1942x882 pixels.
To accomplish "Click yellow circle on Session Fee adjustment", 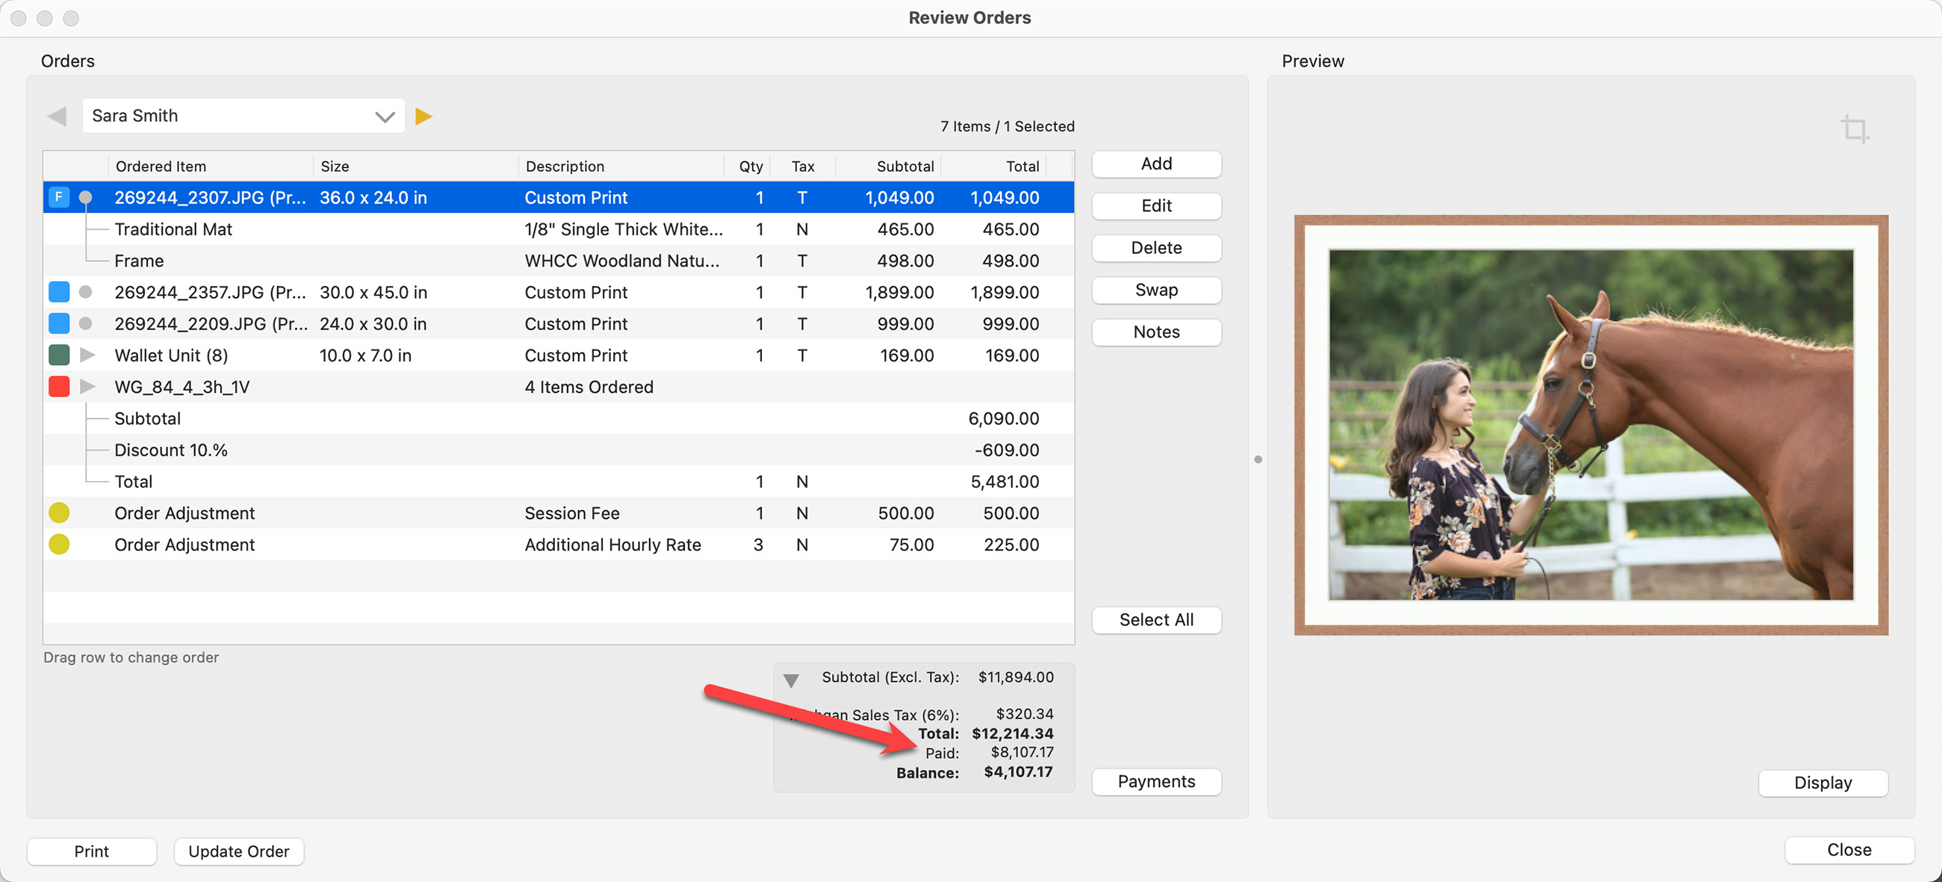I will pyautogui.click(x=59, y=512).
